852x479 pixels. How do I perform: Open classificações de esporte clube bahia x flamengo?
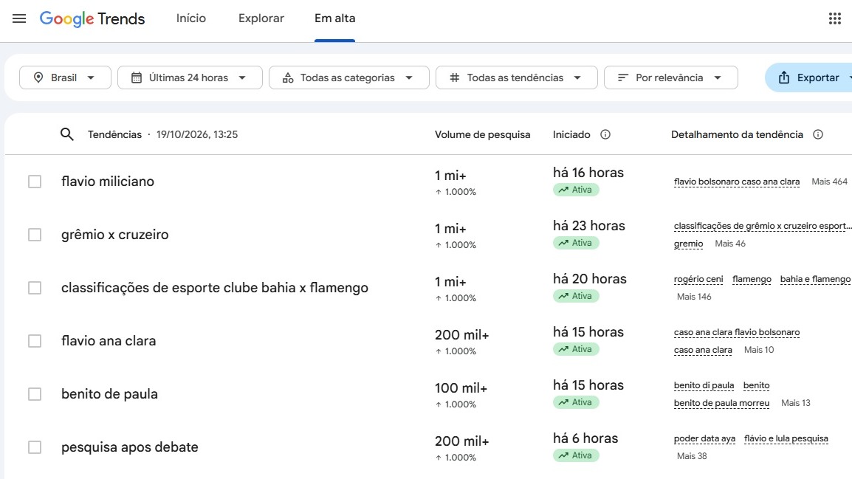click(215, 288)
